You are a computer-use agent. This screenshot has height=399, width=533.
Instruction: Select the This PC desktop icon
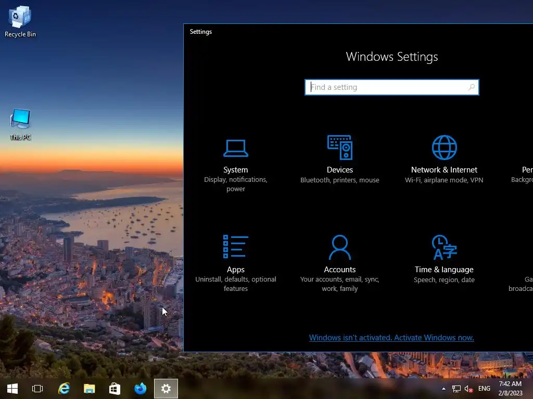20,124
